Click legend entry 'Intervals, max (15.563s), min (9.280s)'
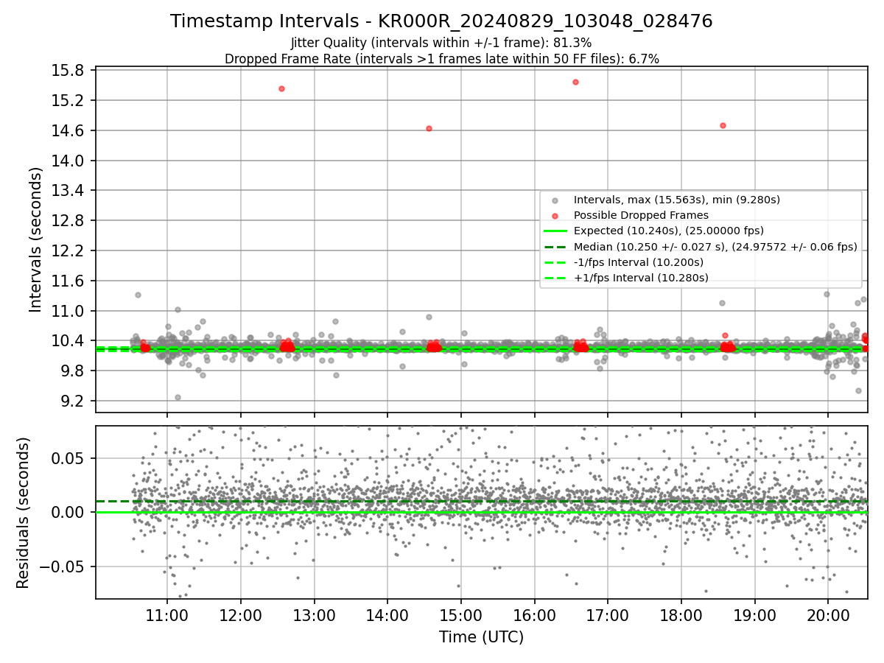Viewport: 884px width, 663px height. (676, 200)
